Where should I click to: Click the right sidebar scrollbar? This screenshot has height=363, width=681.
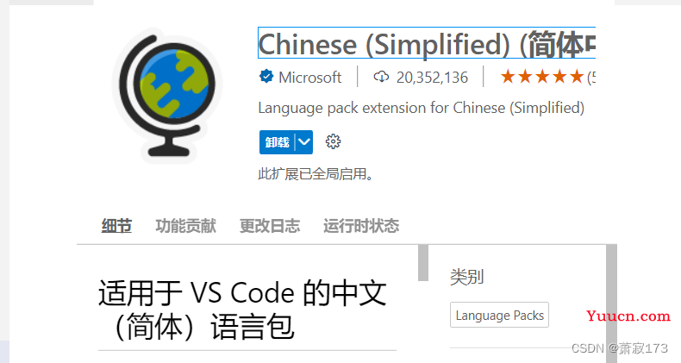[611, 304]
